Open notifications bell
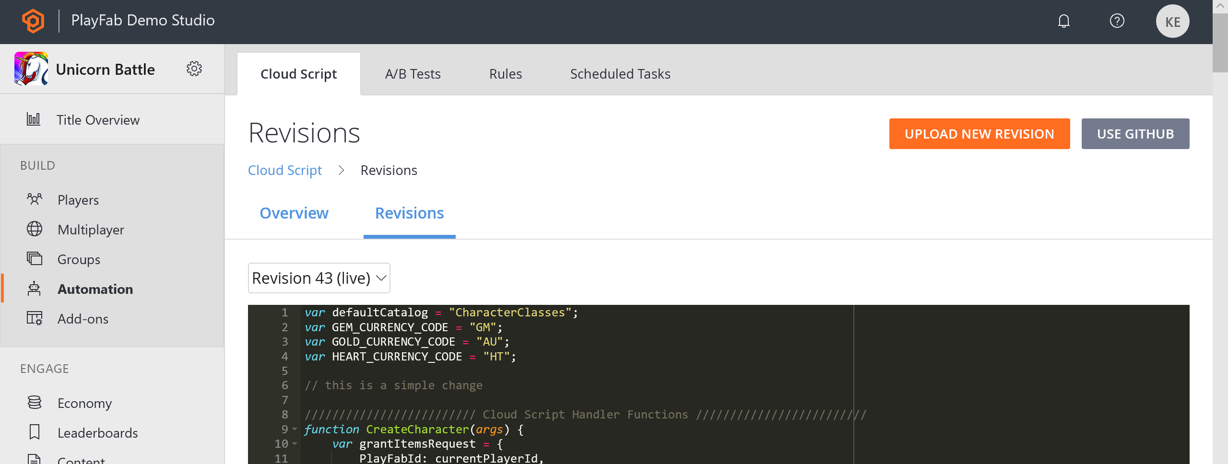 tap(1063, 21)
